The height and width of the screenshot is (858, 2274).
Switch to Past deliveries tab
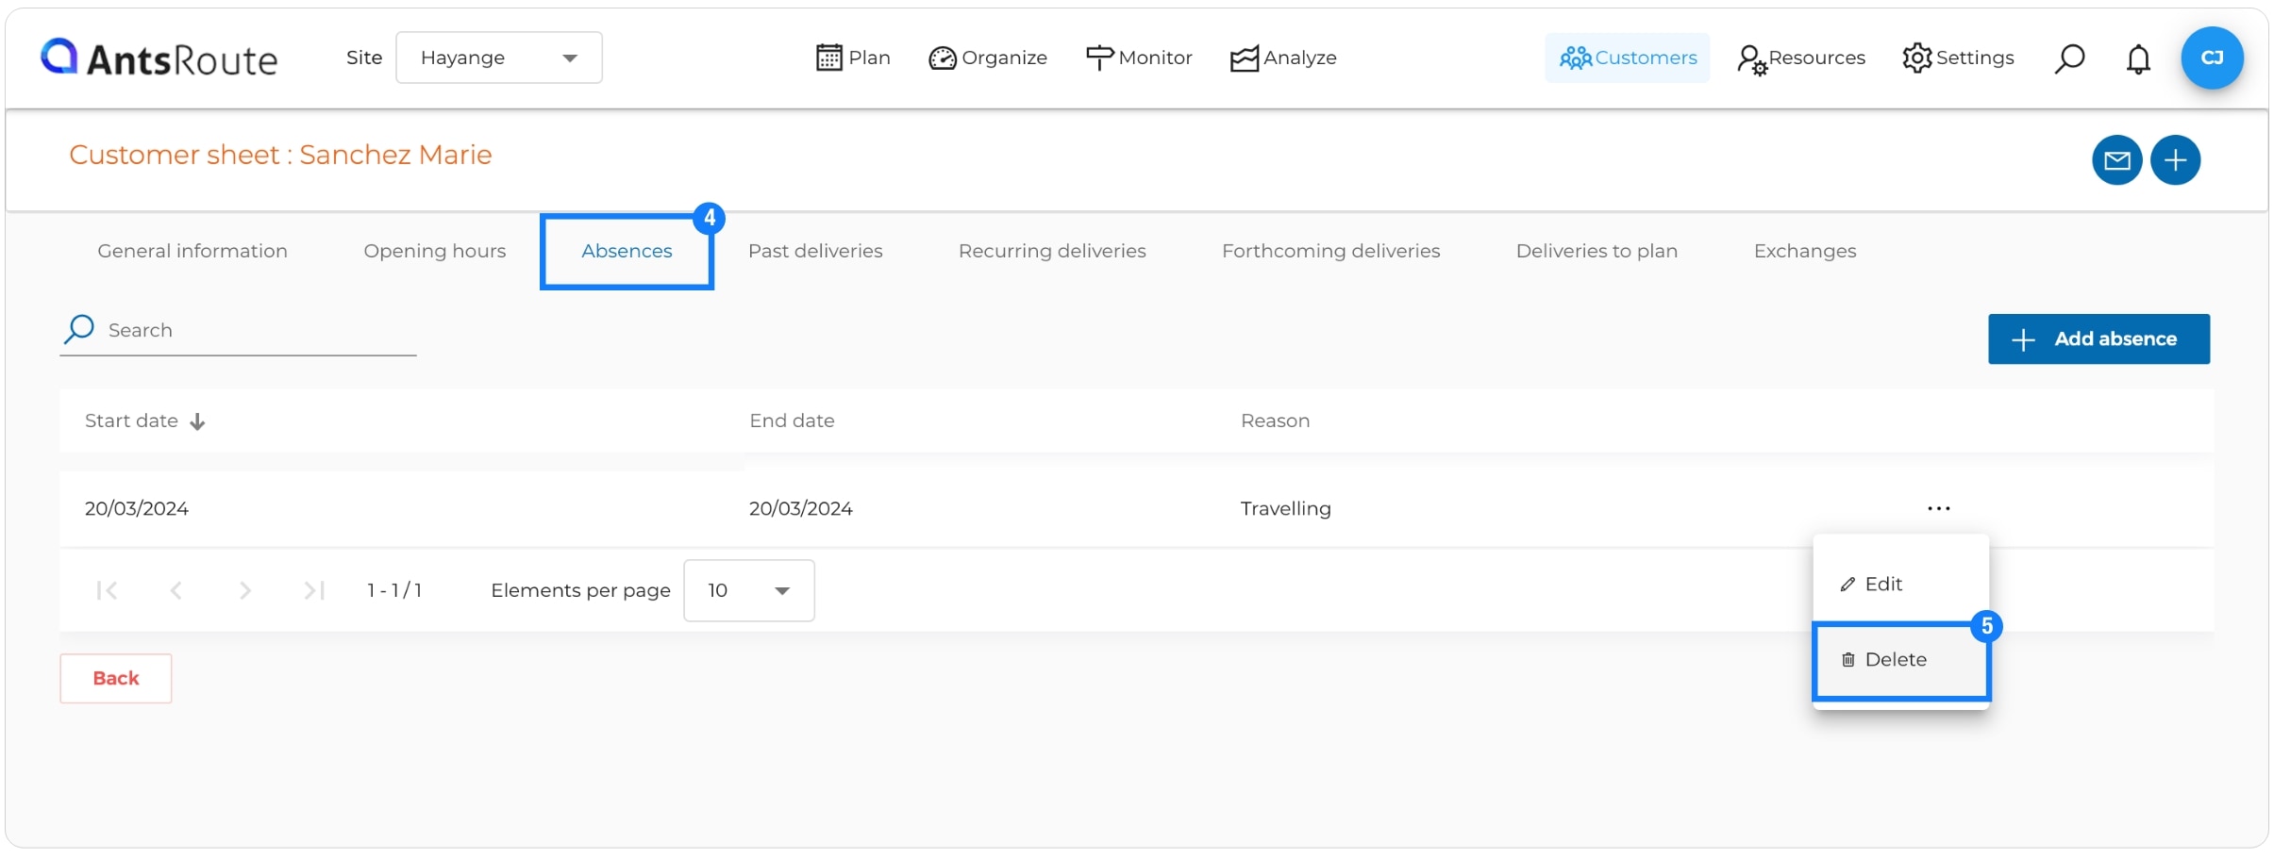pyautogui.click(x=815, y=251)
